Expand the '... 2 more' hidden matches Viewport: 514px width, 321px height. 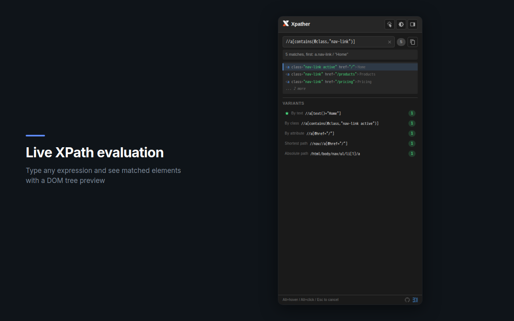click(296, 88)
